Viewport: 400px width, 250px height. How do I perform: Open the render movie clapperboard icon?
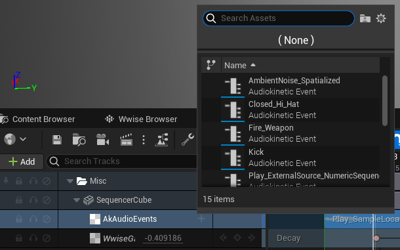coord(127,140)
